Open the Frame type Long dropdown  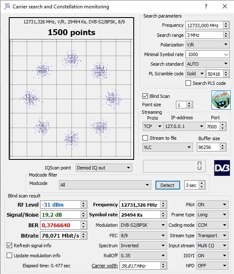click(x=212, y=215)
